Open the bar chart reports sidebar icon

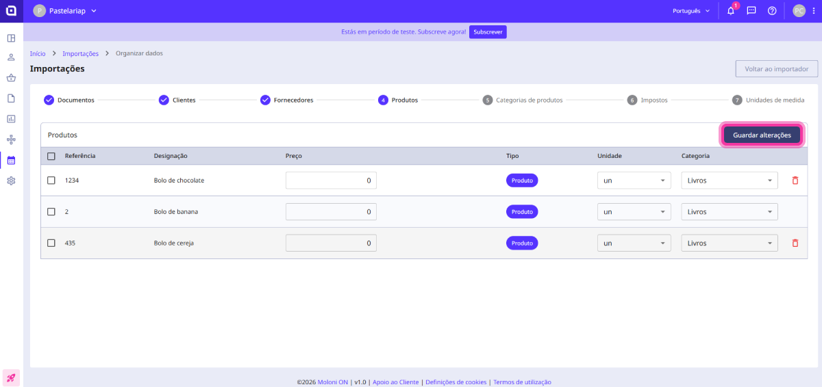[x=11, y=119]
